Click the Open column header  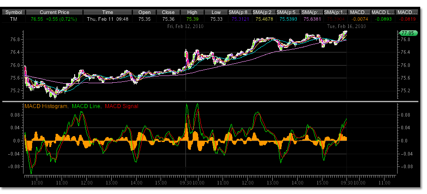coord(144,13)
